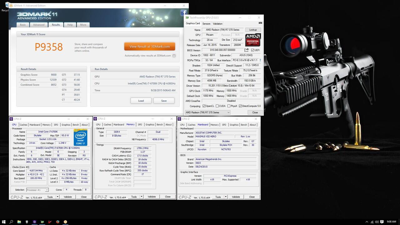Click the Driver Version field in GPU-Z

(x=232, y=86)
